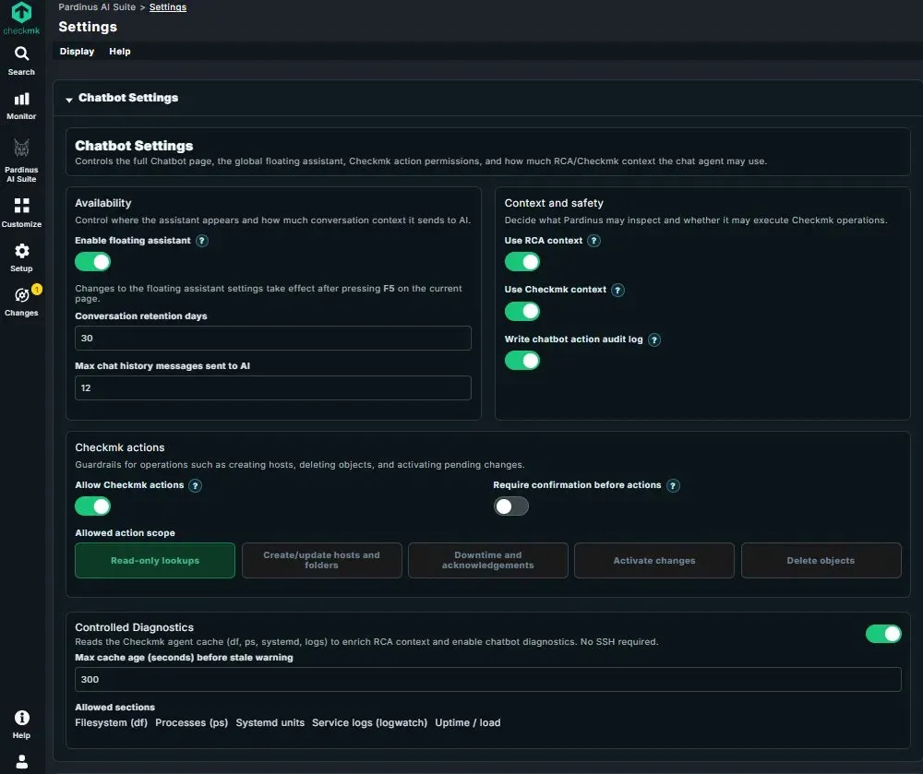The height and width of the screenshot is (774, 923).
Task: Show help for Use RCA context
Action: coord(593,241)
